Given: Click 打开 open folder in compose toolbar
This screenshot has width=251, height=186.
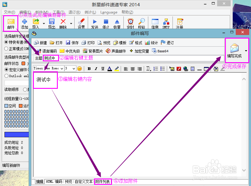Looking at the screenshot, I should 56,43.
